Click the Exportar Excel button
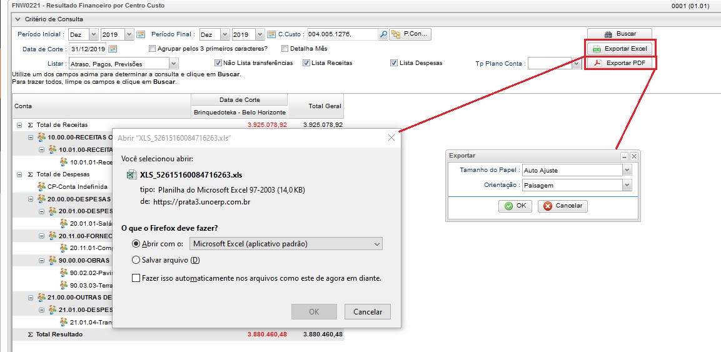This screenshot has width=721, height=352. pos(619,49)
